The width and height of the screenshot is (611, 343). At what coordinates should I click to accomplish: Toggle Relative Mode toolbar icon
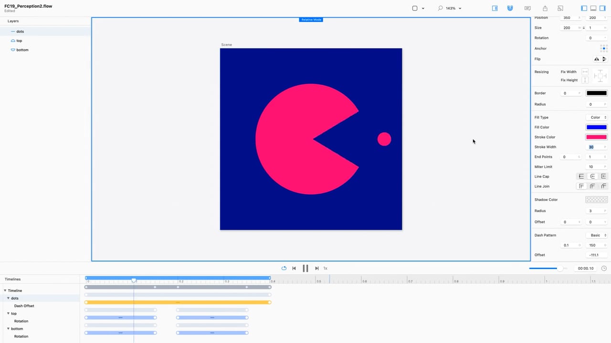(x=495, y=8)
